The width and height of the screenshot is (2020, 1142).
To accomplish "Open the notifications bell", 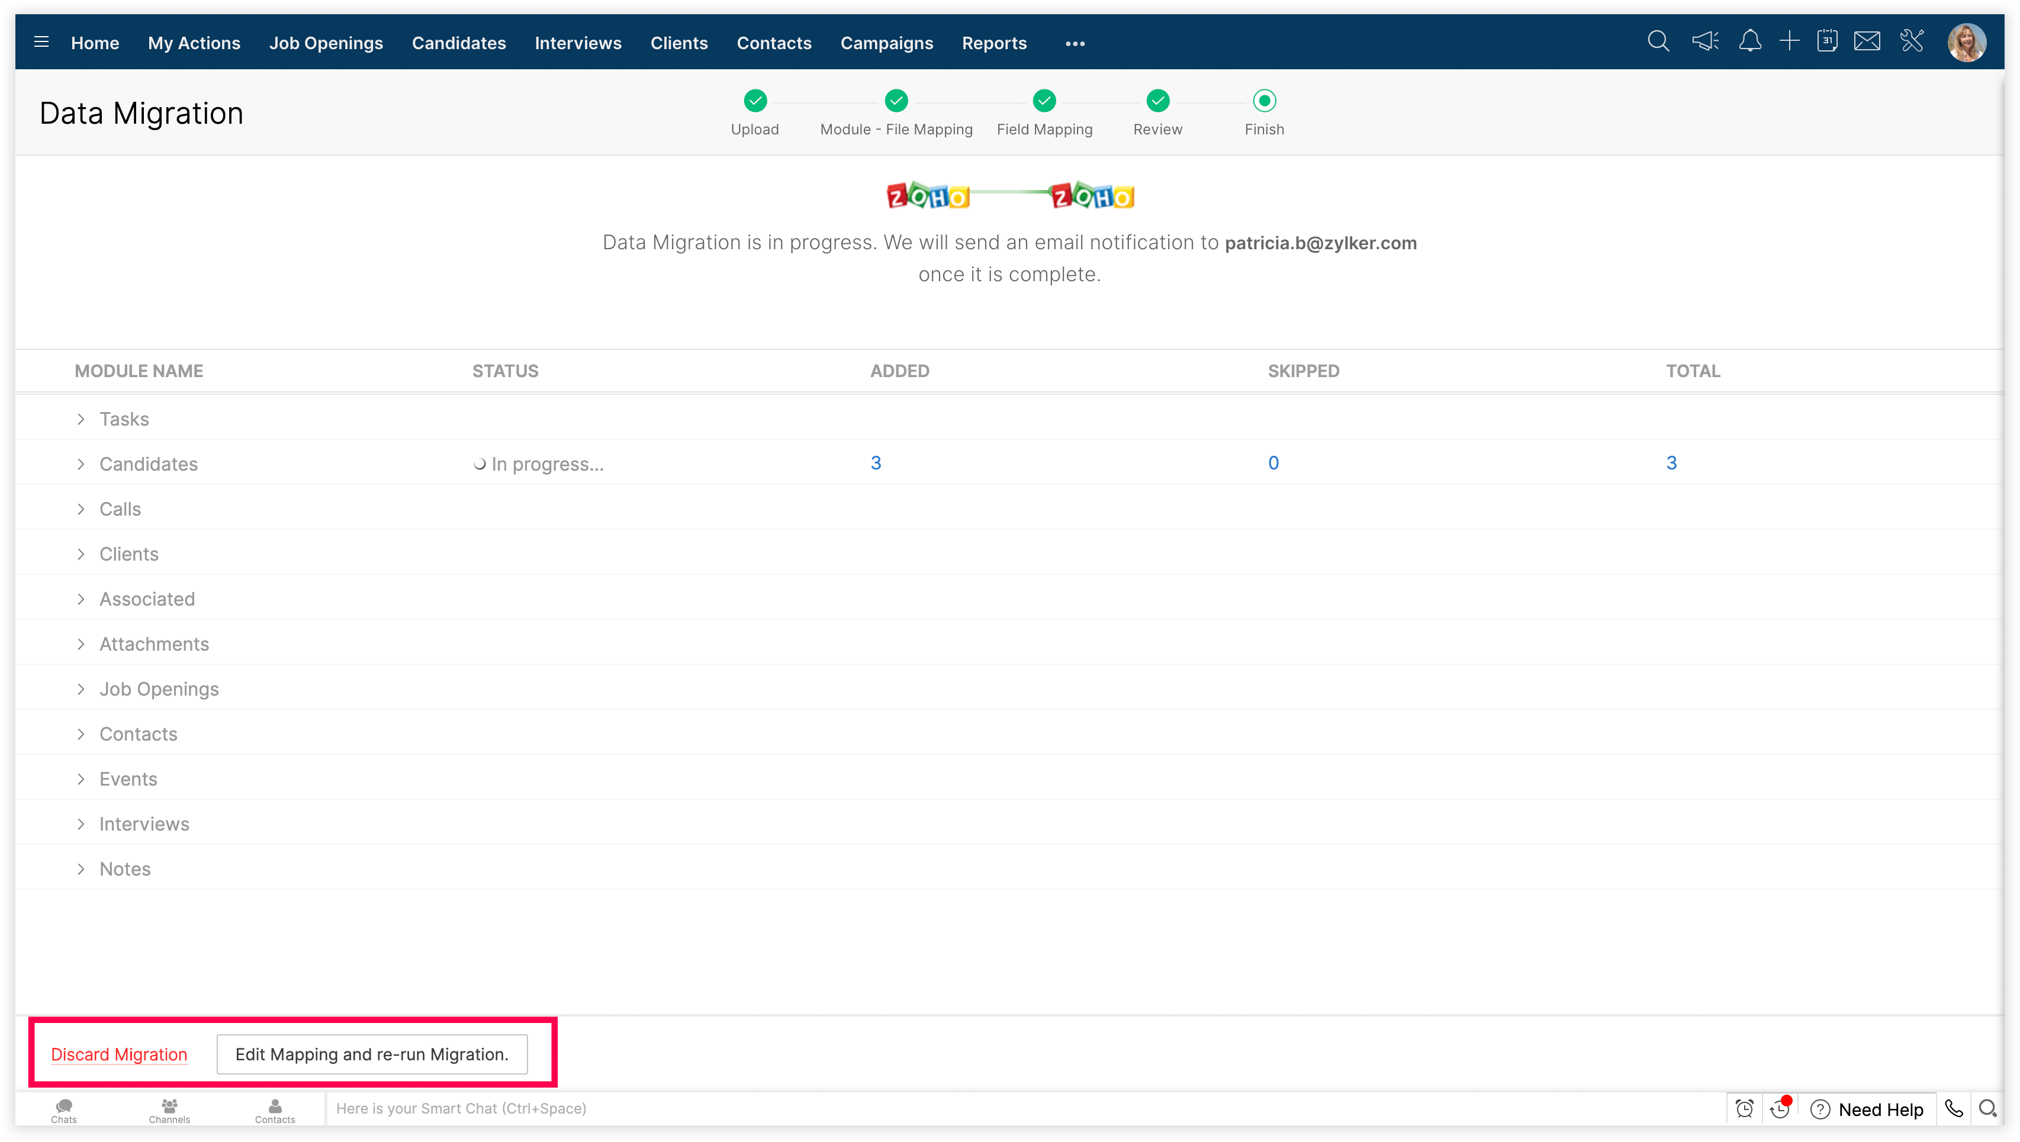I will [1749, 41].
